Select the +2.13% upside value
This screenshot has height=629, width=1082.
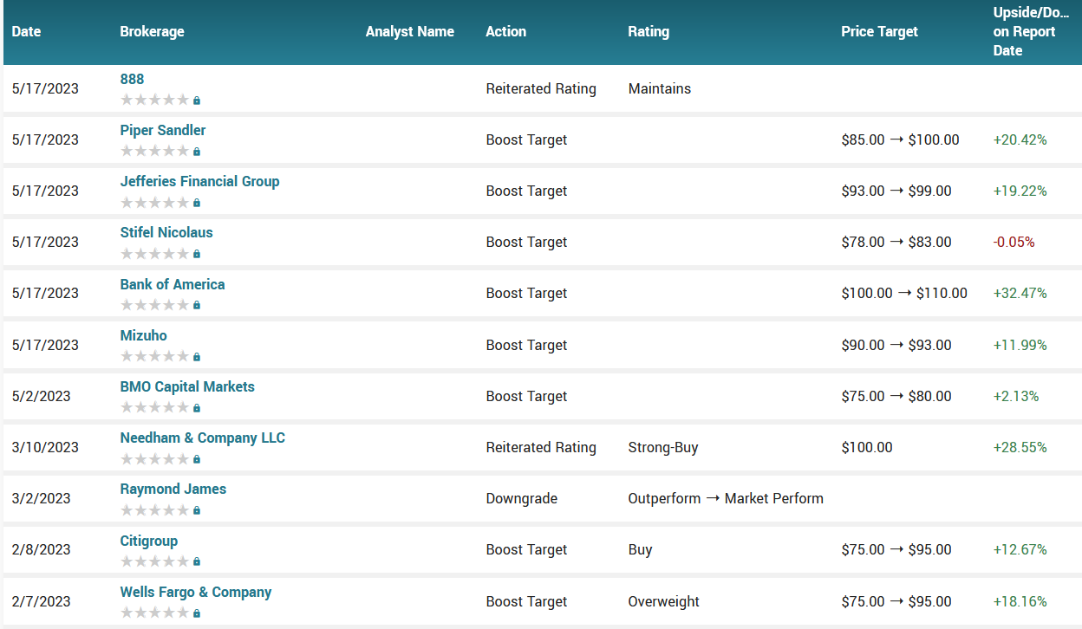click(x=1016, y=396)
